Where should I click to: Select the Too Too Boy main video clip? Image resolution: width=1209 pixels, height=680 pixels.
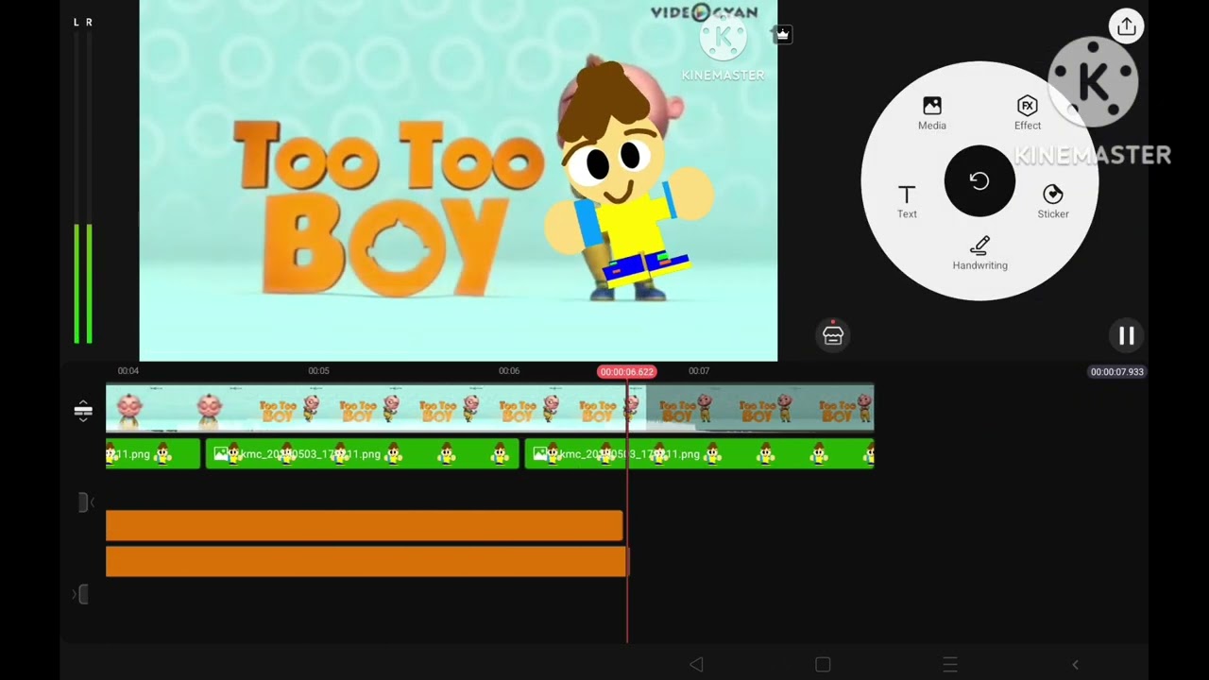tap(489, 408)
